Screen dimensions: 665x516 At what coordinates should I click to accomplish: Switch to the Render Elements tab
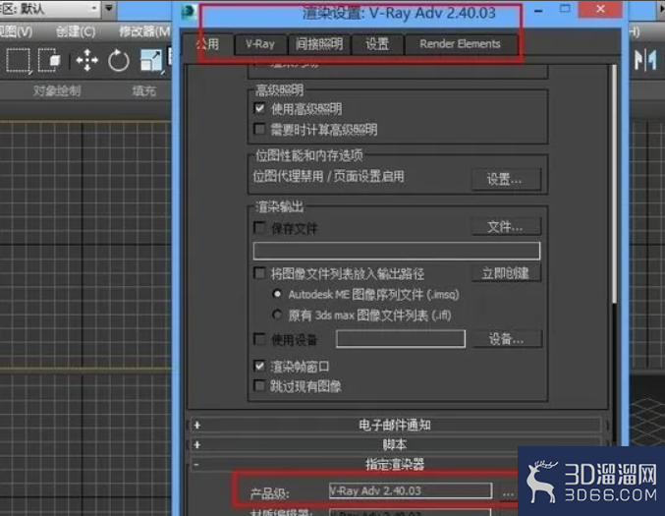460,44
